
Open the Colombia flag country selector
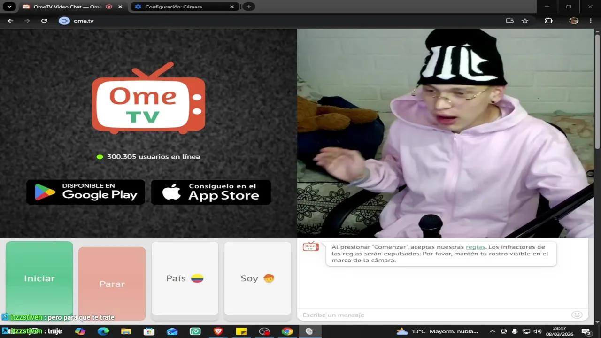pyautogui.click(x=198, y=278)
